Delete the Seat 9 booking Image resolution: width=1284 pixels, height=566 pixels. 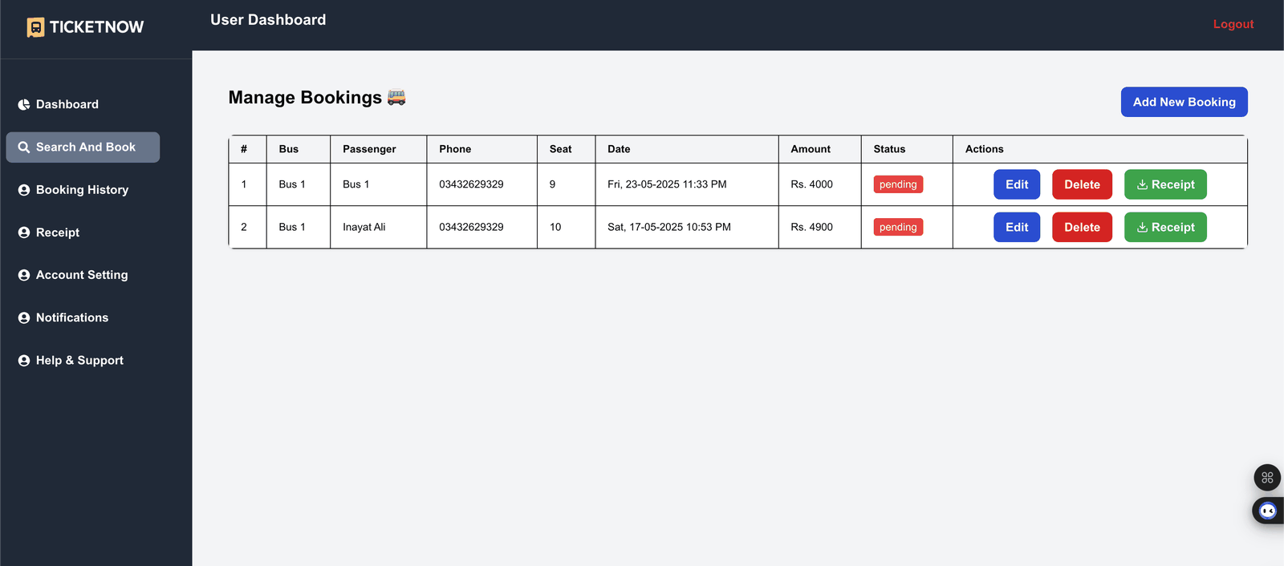coord(1082,184)
